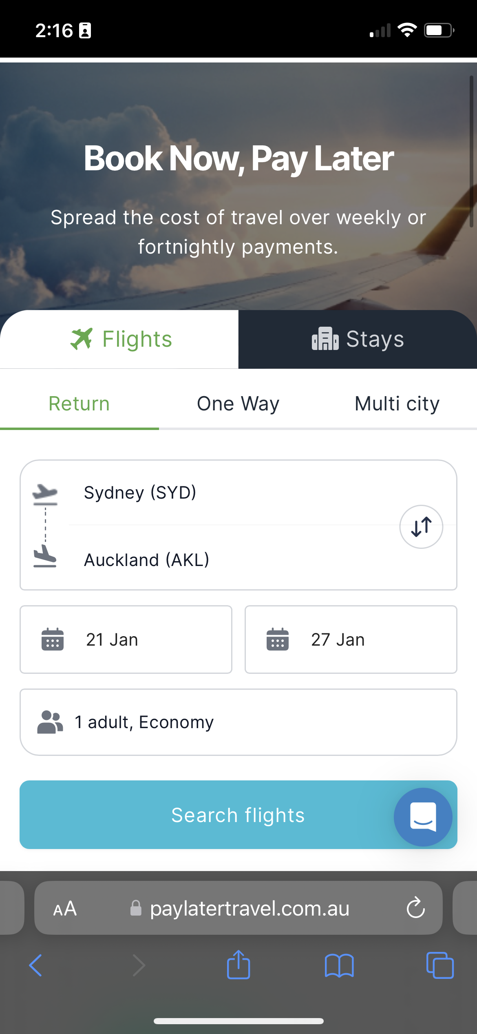Tap the Safari share icon
This screenshot has height=1034, width=477.
coord(238,965)
